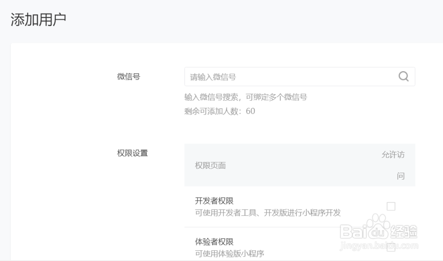Enable the 开发者权限 checkbox
This screenshot has width=443, height=261.
pos(391,206)
